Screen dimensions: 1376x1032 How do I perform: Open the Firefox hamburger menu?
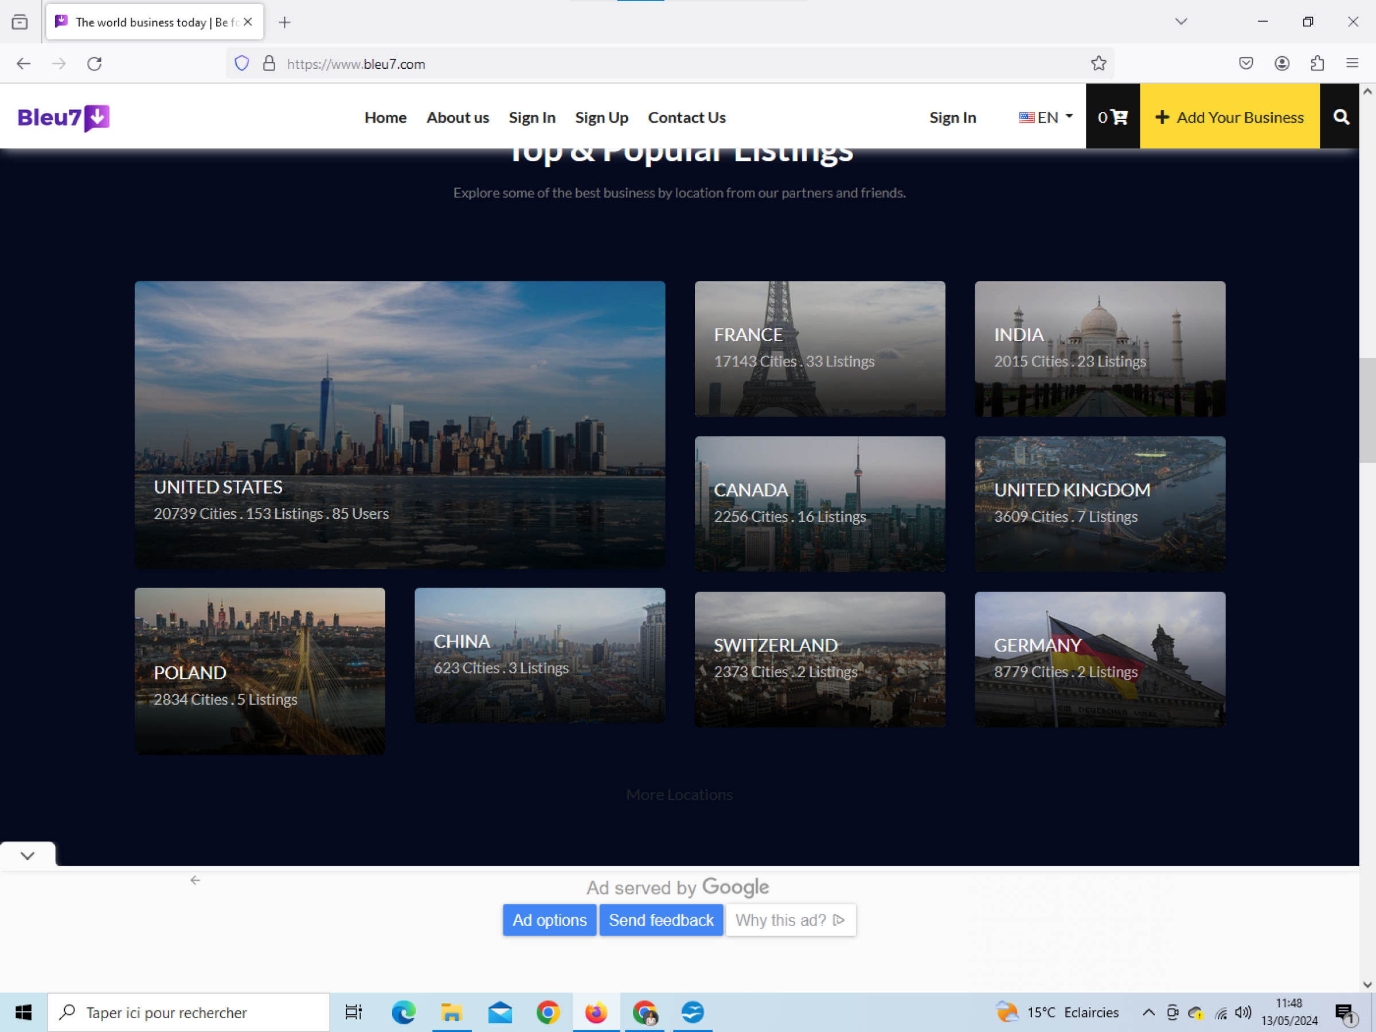1352,64
